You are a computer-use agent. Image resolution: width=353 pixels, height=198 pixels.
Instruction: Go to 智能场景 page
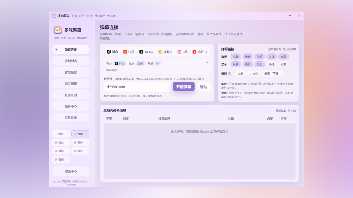pyautogui.click(x=71, y=72)
